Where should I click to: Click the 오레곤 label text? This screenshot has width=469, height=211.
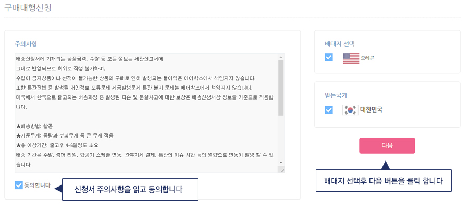coord(367,58)
